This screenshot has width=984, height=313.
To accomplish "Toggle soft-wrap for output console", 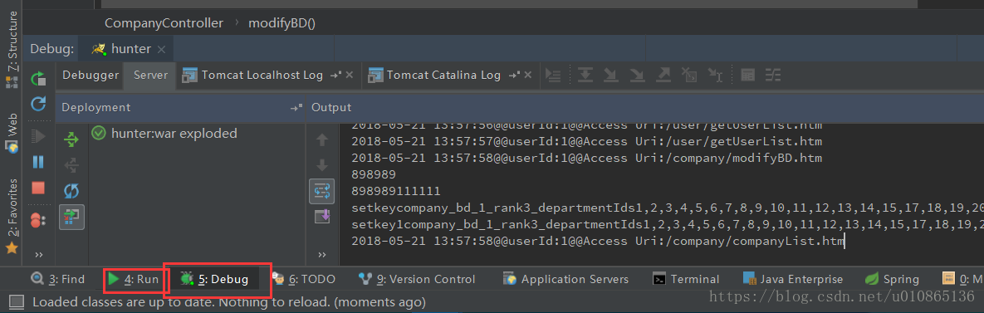I will coord(322,191).
